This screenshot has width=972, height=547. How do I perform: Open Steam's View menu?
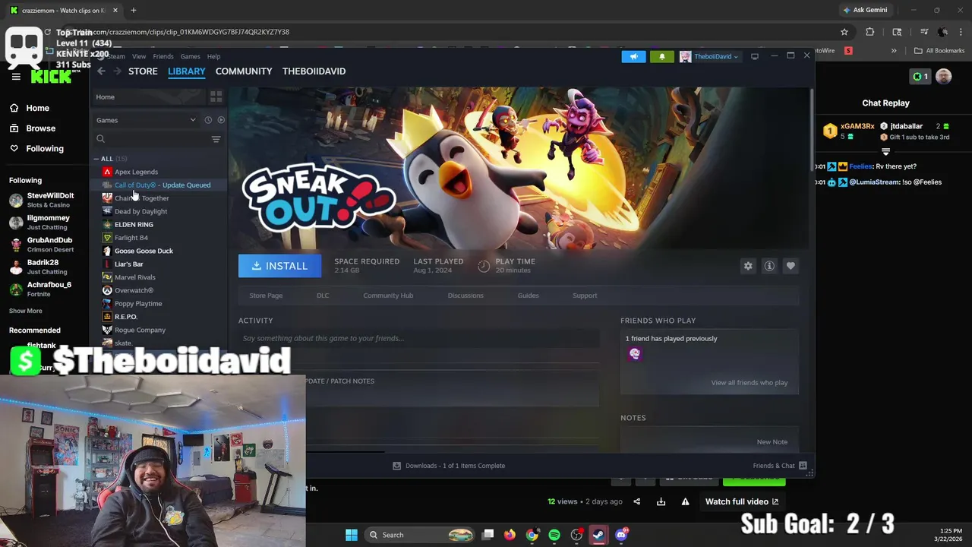click(x=139, y=56)
